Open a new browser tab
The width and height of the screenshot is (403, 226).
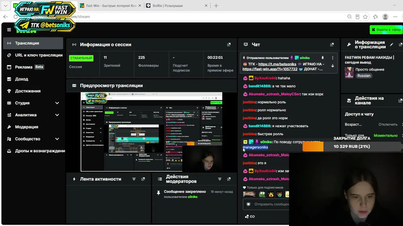216,6
